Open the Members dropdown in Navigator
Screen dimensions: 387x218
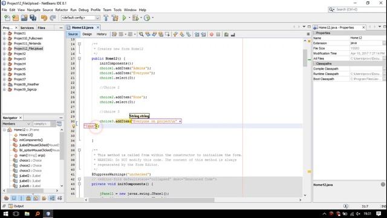coord(16,124)
